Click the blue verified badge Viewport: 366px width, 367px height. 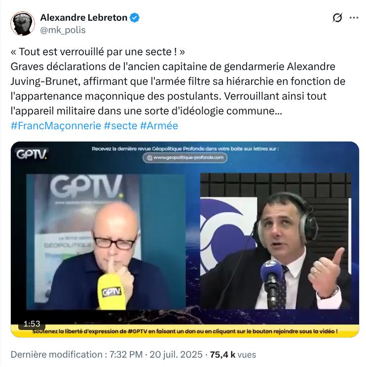[x=135, y=18]
